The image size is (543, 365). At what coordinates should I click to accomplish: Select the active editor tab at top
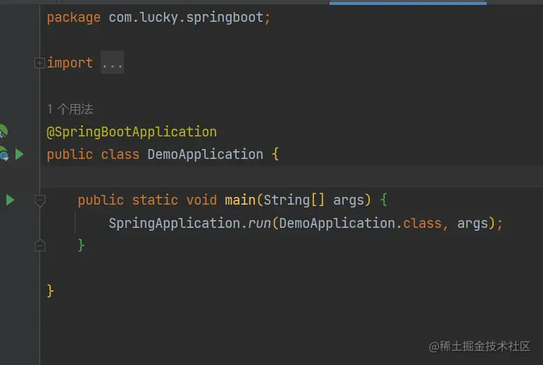coord(408,2)
